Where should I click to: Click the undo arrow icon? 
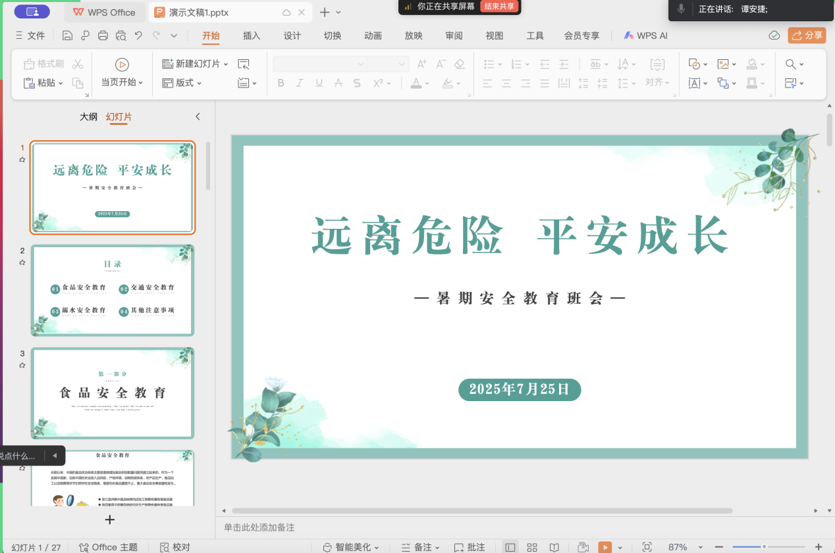click(x=138, y=36)
